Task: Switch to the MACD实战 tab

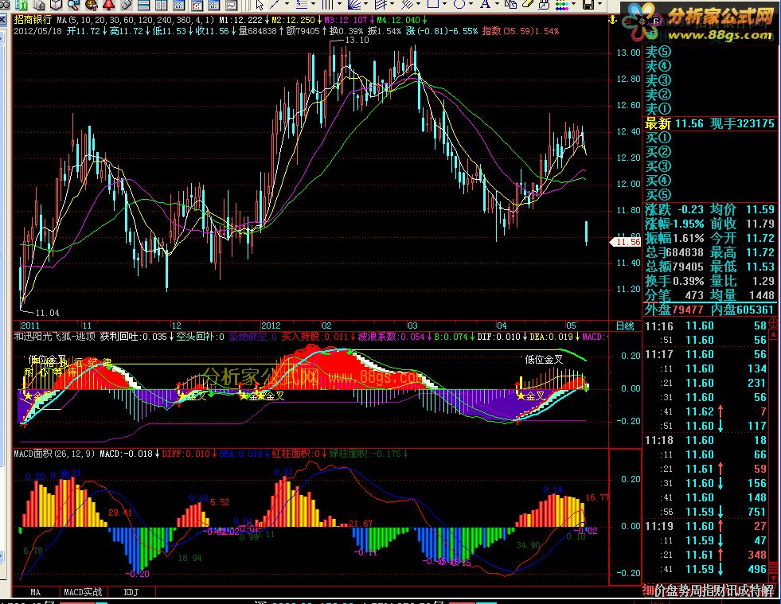Action: coord(83,592)
